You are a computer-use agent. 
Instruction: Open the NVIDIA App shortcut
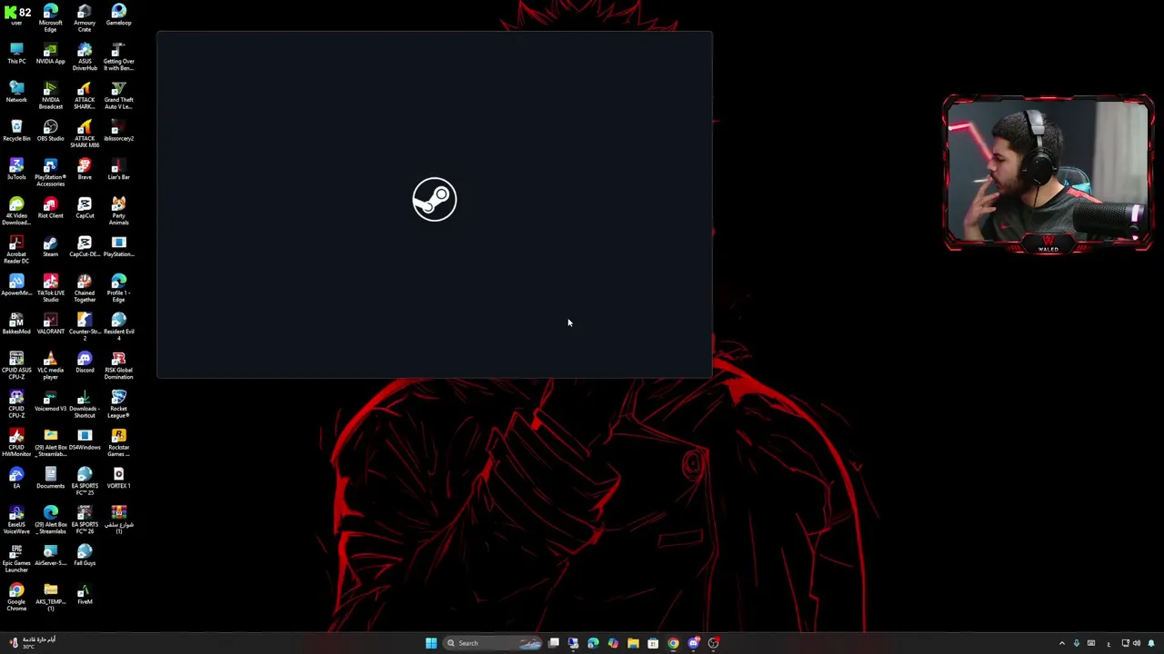pyautogui.click(x=50, y=54)
